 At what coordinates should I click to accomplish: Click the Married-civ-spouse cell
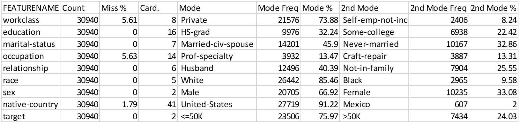point(217,44)
